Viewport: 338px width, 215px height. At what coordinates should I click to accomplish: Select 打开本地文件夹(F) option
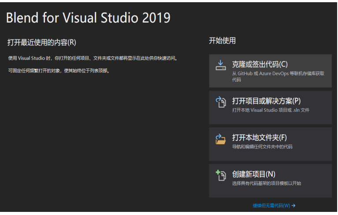tap(270, 144)
